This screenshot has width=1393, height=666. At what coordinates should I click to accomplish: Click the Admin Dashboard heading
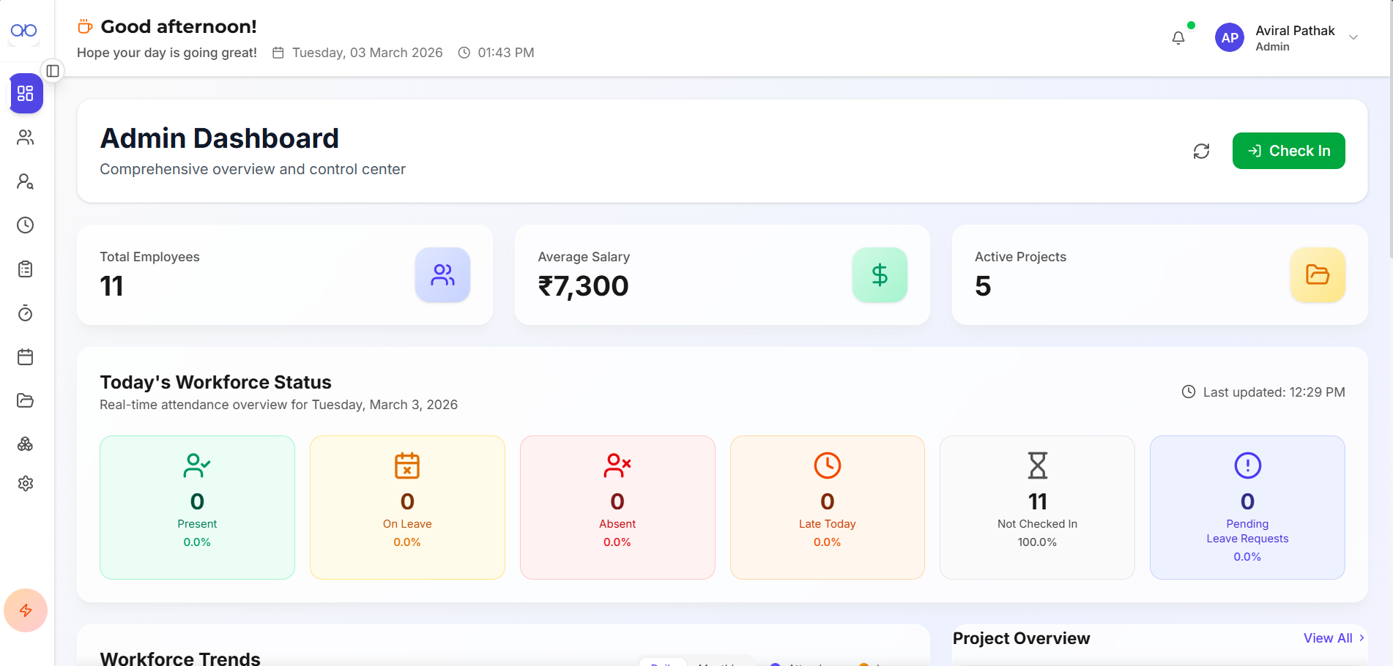(x=220, y=138)
